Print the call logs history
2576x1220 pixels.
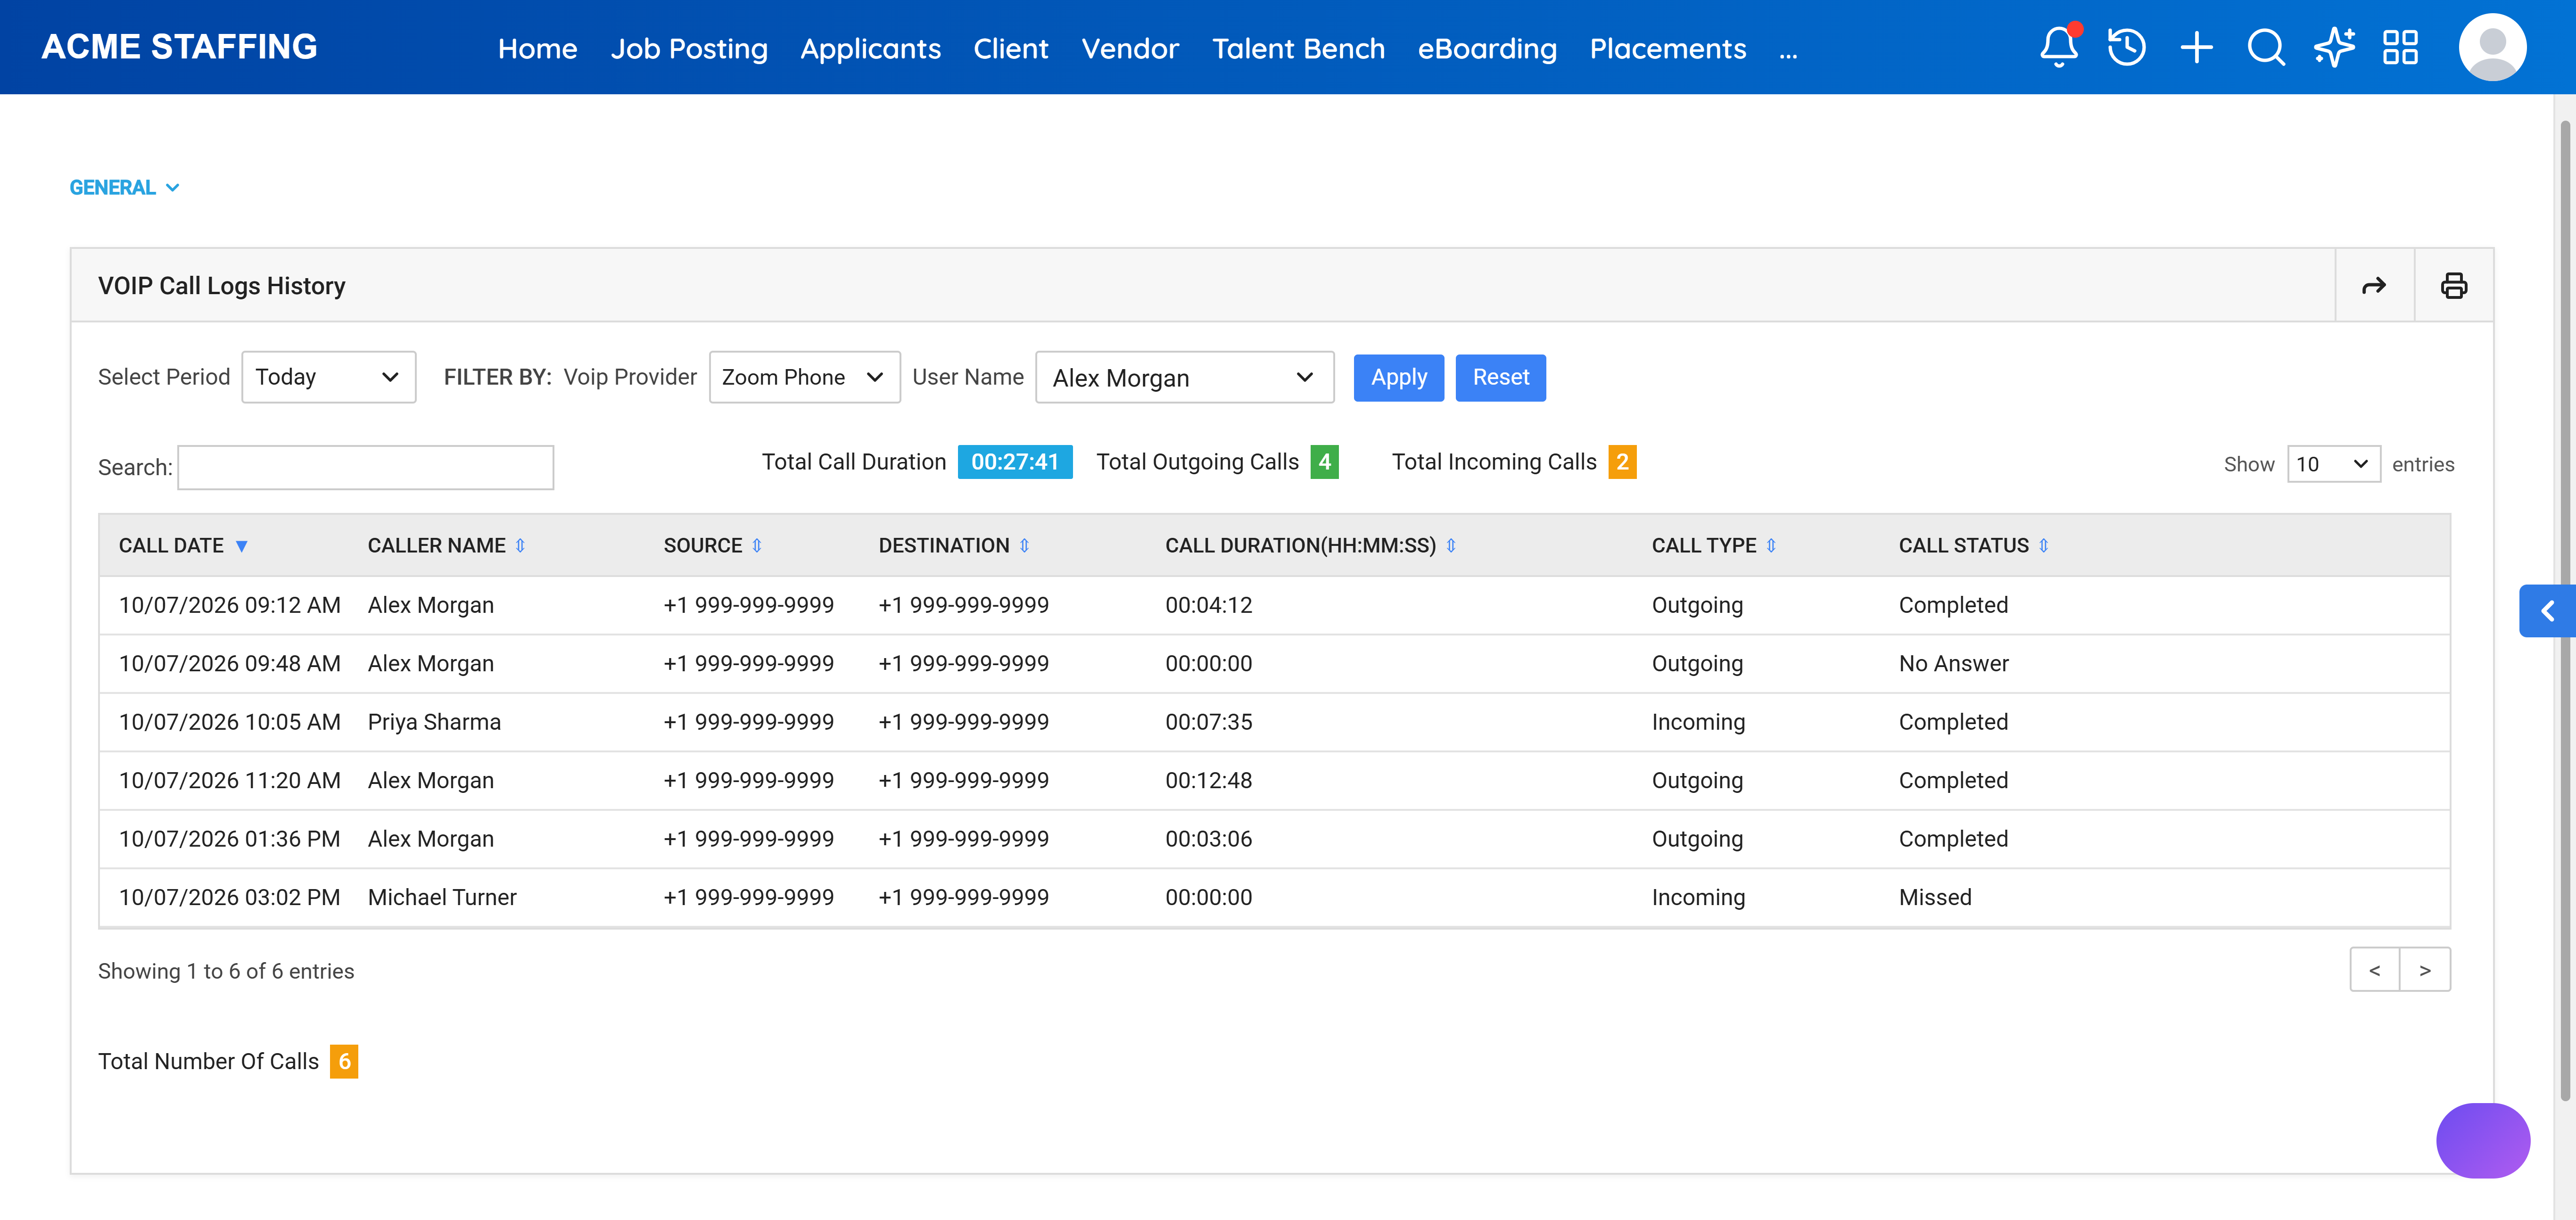tap(2454, 286)
